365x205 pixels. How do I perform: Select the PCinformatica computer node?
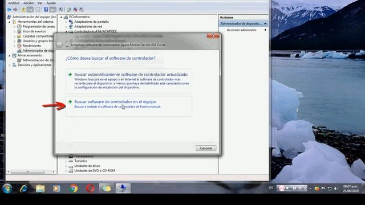pyautogui.click(x=79, y=17)
